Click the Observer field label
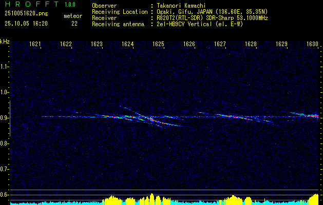Screen dimensions: 323x205 104,6
